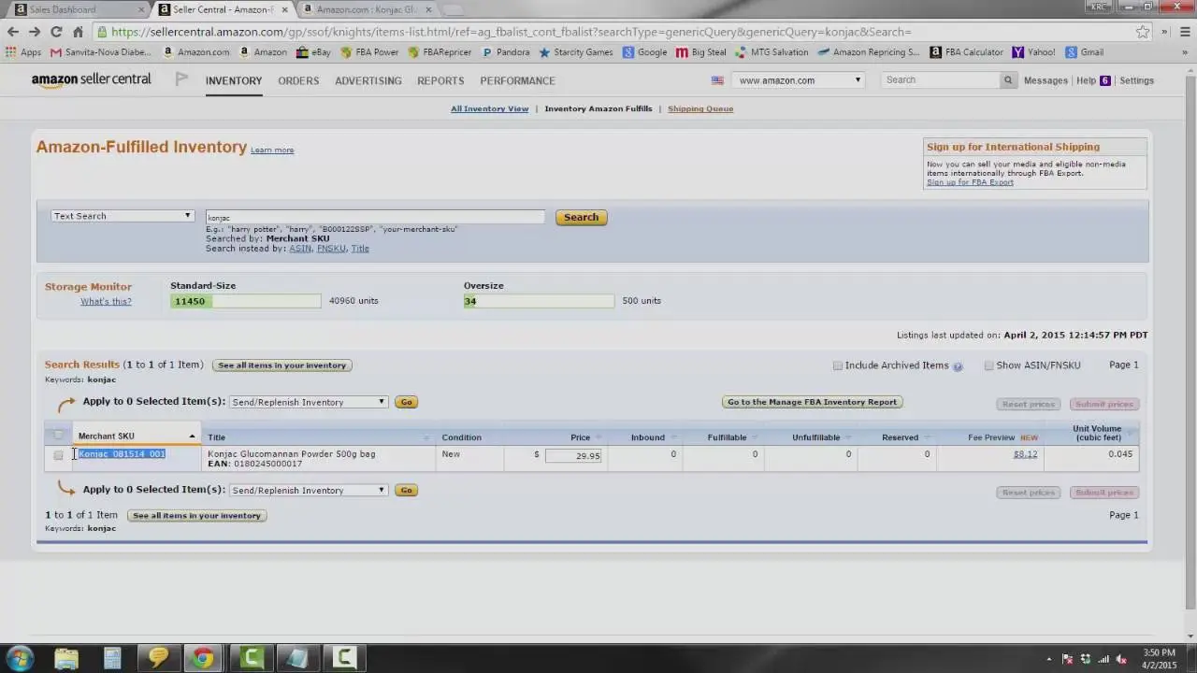This screenshot has height=673, width=1197.
Task: Select the Konjac 081514 001 row checkbox
Action: 58,455
